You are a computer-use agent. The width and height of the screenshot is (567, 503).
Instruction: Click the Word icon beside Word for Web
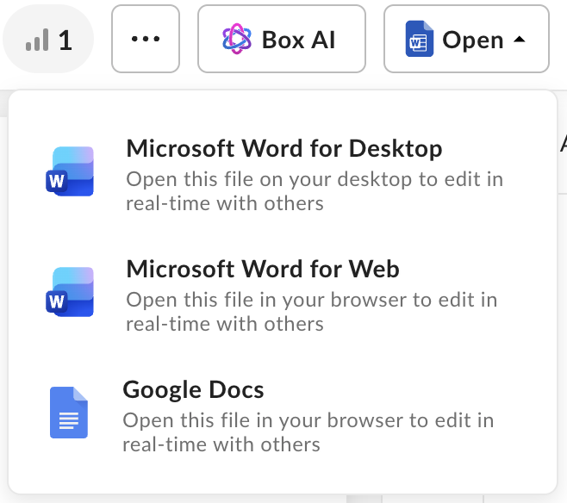point(70,292)
